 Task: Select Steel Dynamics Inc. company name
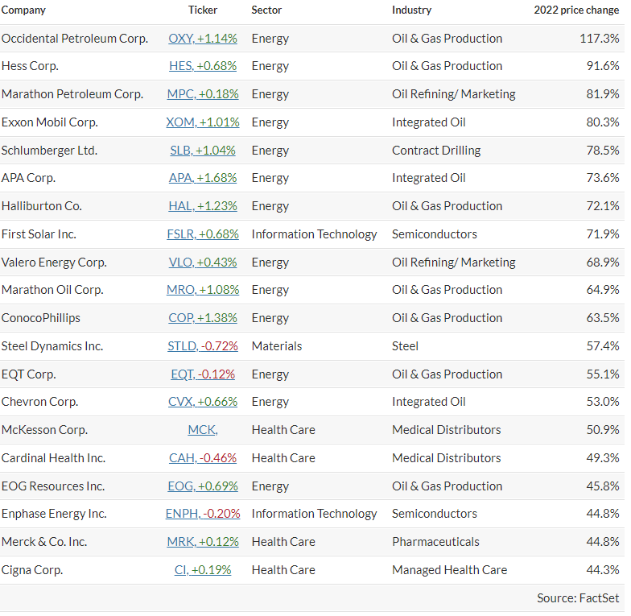(x=52, y=346)
